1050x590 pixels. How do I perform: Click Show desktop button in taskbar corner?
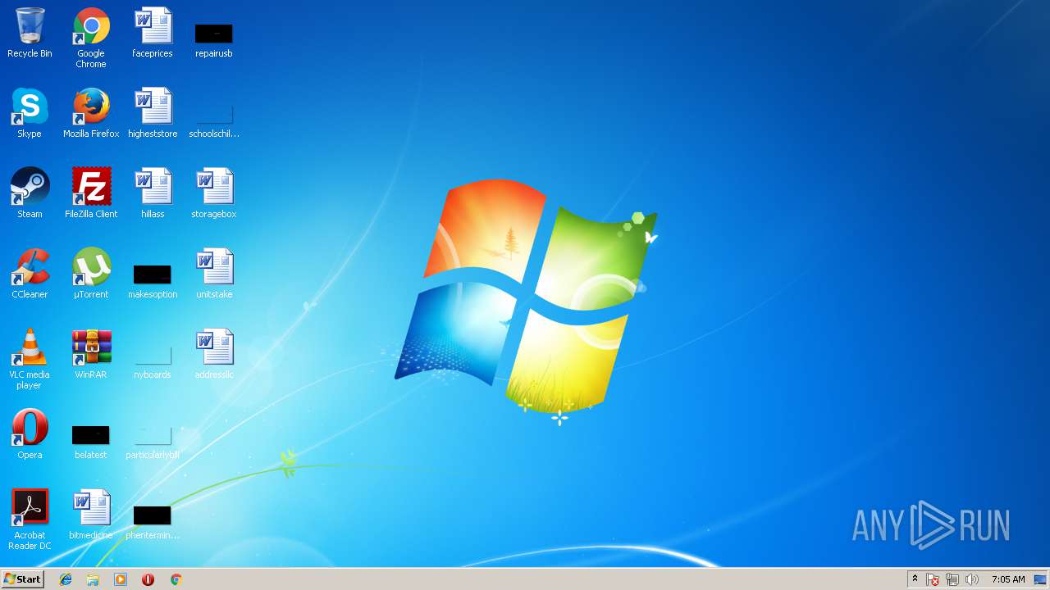point(1041,579)
